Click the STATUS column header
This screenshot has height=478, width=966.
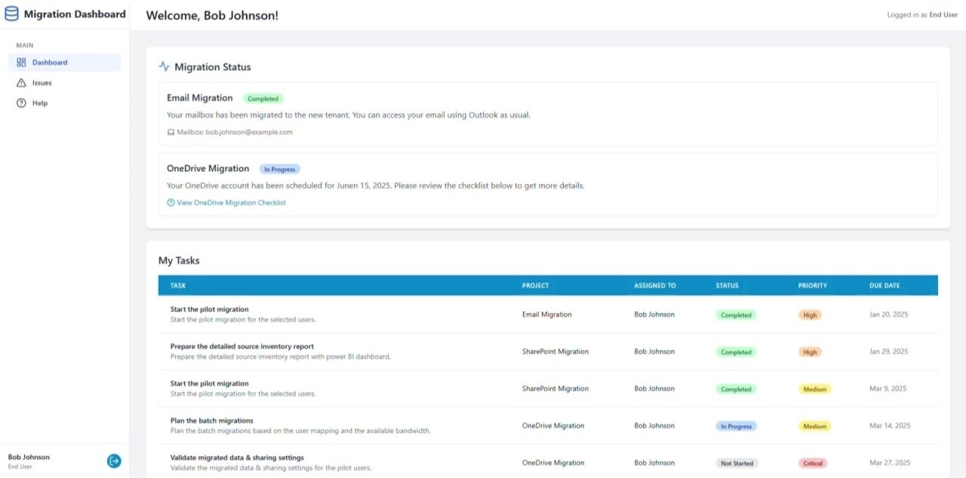coord(728,286)
